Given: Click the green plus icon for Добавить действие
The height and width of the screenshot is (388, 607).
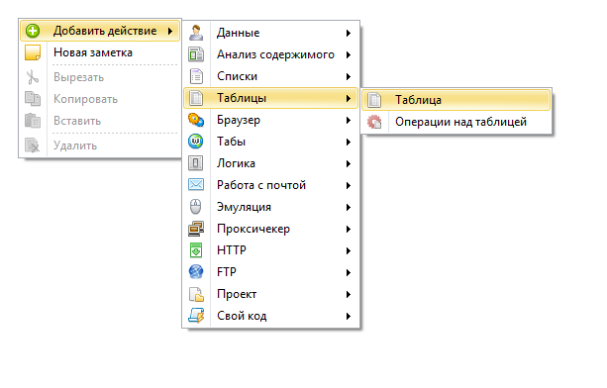Looking at the screenshot, I should click(33, 31).
